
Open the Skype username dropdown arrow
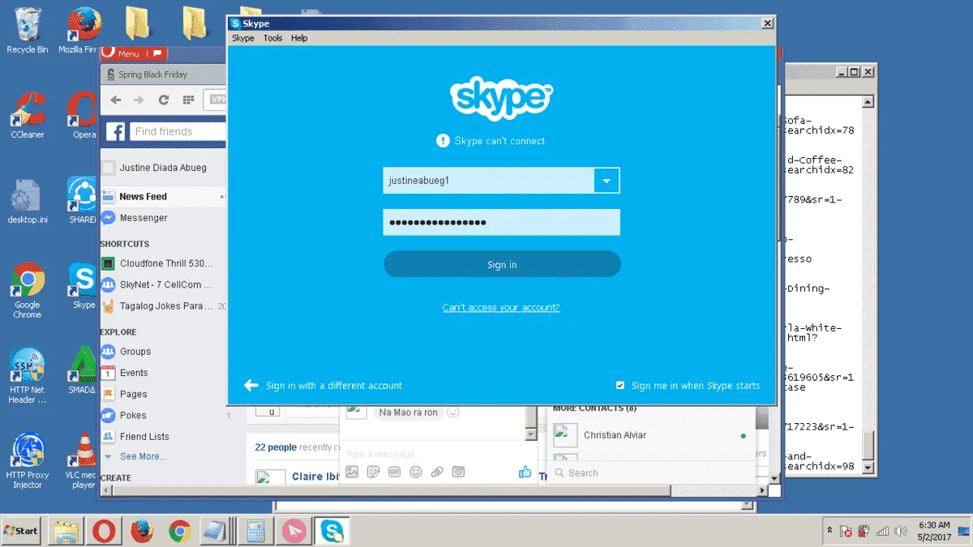click(x=607, y=181)
